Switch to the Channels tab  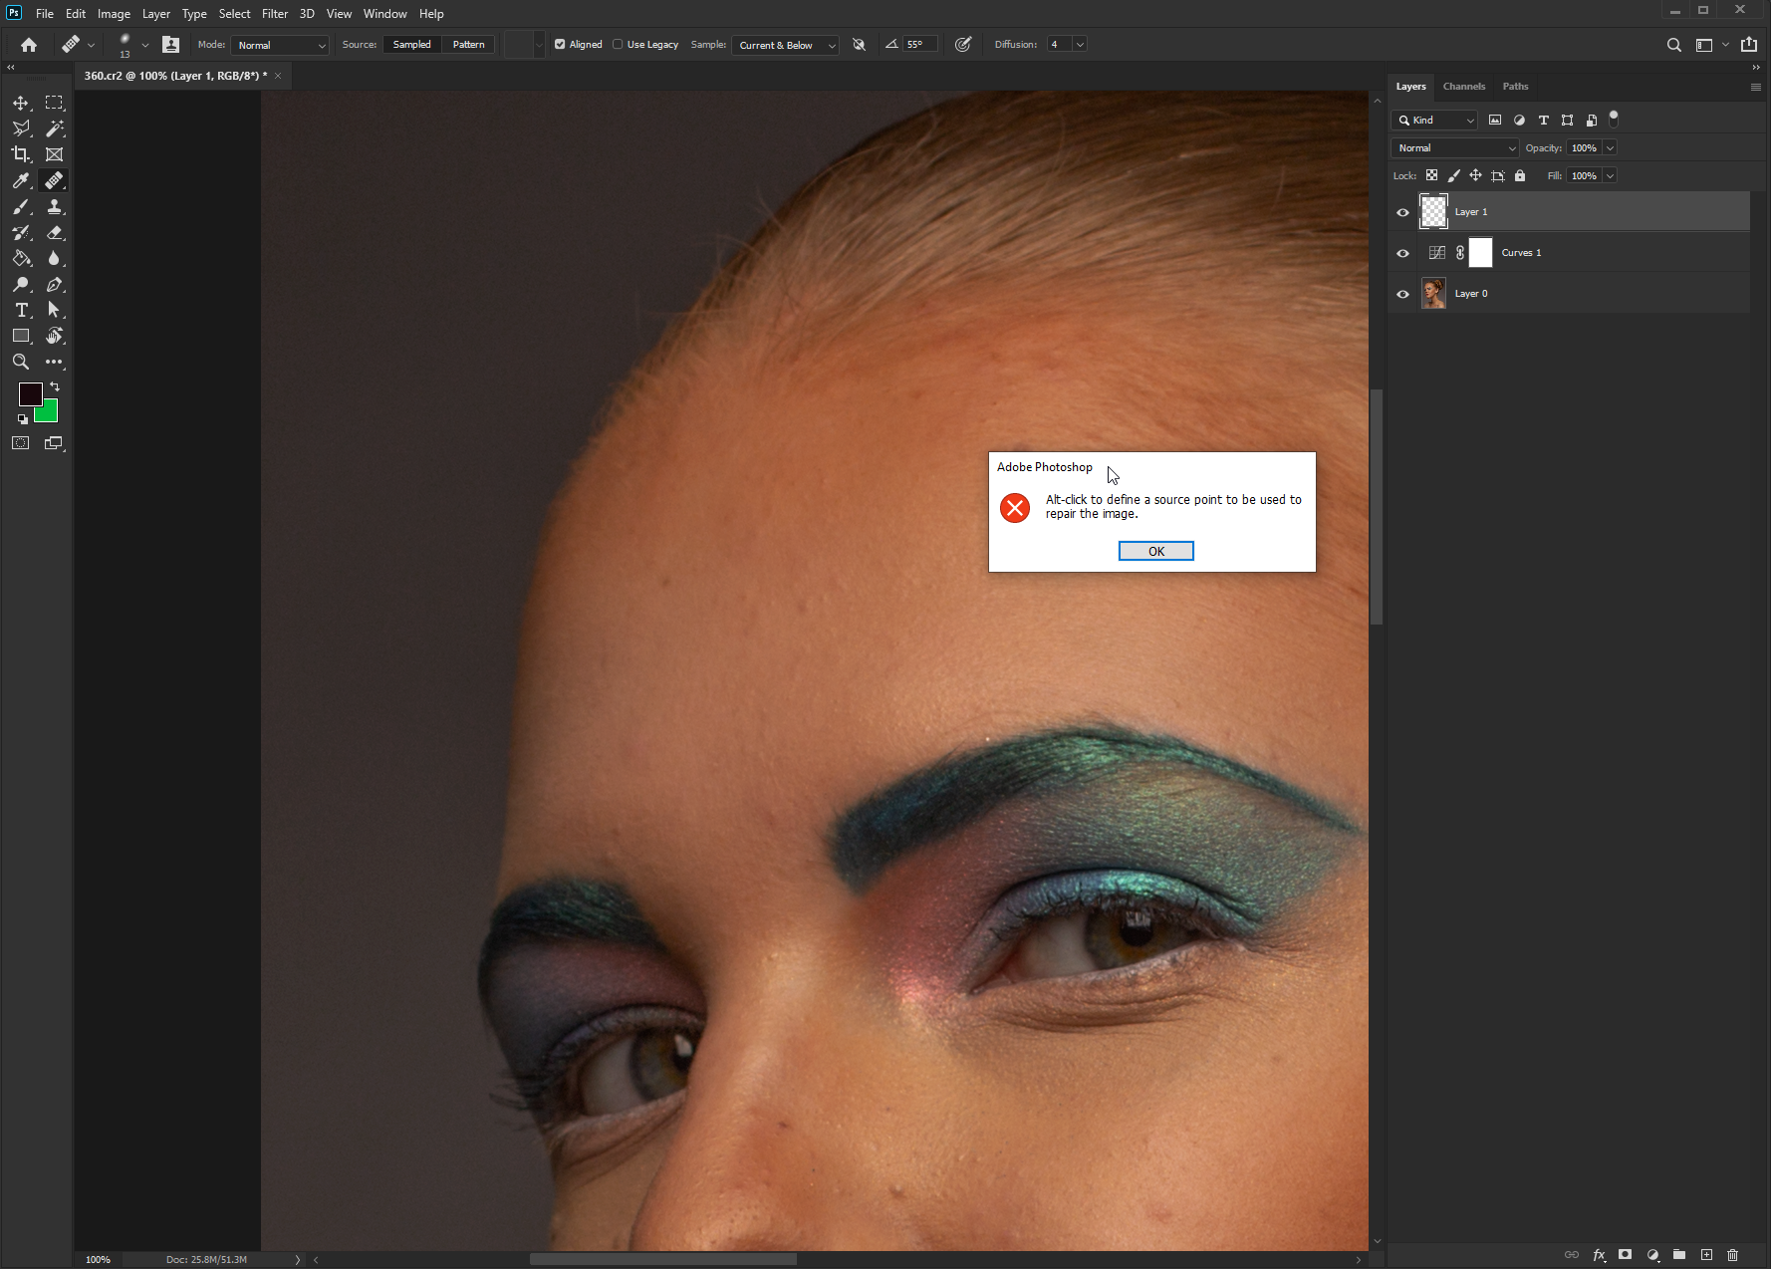point(1463,87)
